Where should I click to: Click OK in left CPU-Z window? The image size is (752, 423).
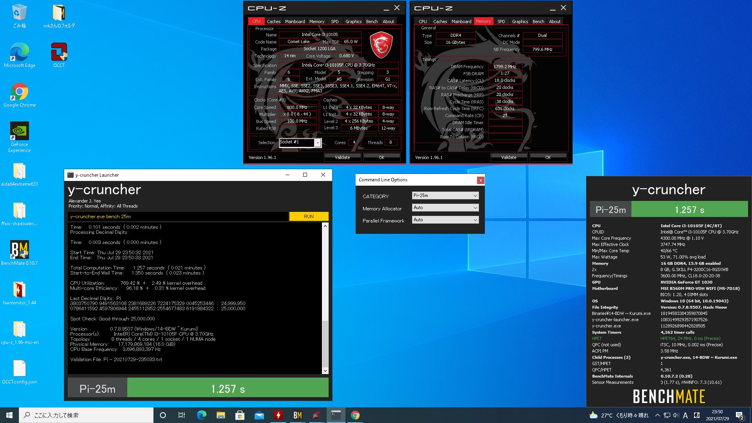point(381,157)
